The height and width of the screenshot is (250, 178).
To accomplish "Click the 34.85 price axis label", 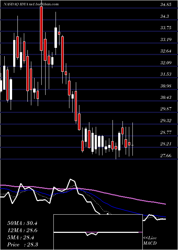I will pyautogui.click(x=166, y=5).
